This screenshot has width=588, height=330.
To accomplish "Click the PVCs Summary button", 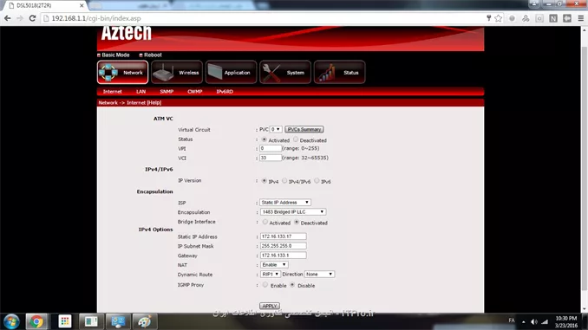I will pyautogui.click(x=304, y=129).
